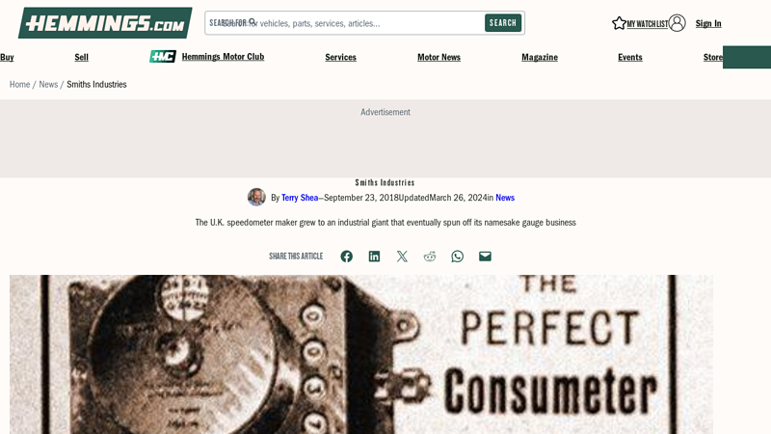Share article on Reddit

pyautogui.click(x=430, y=257)
